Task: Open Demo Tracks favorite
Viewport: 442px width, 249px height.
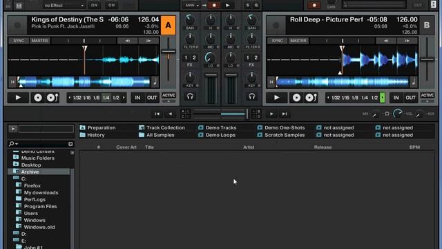Action: tap(217, 127)
